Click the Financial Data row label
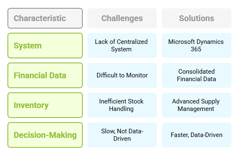The image size is (238, 154). pyautogui.click(x=45, y=75)
